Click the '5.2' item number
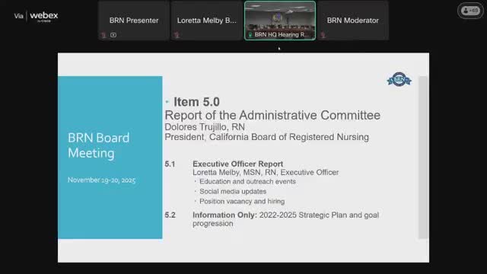 tap(170, 215)
